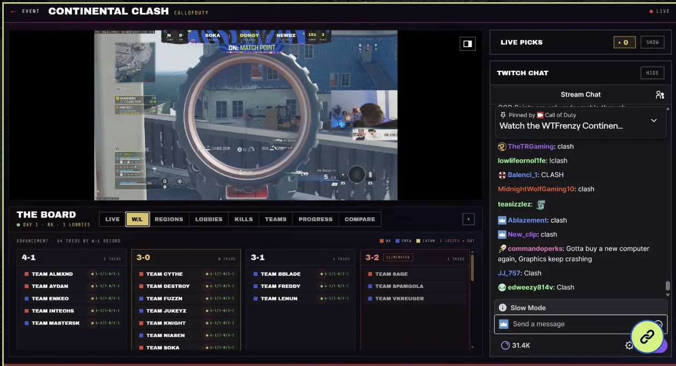Viewport: 676px width, 366px height.
Task: Show the Live Picks panel
Action: click(x=652, y=42)
